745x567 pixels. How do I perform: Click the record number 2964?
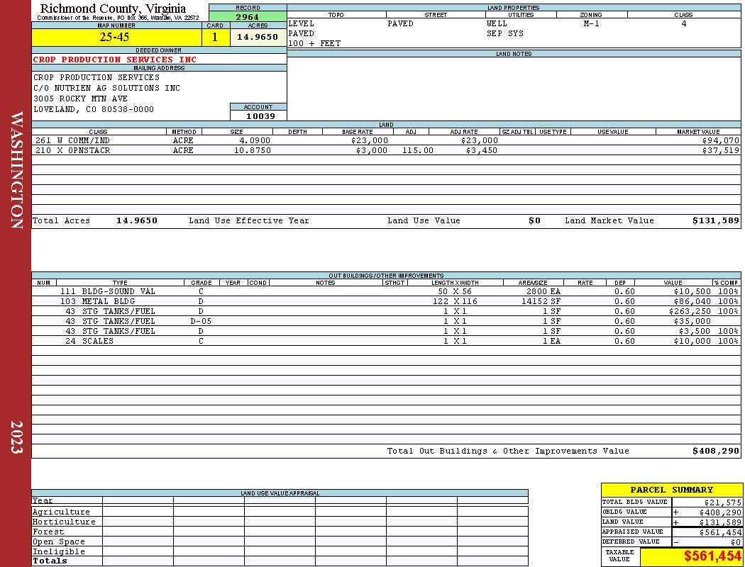tap(248, 16)
